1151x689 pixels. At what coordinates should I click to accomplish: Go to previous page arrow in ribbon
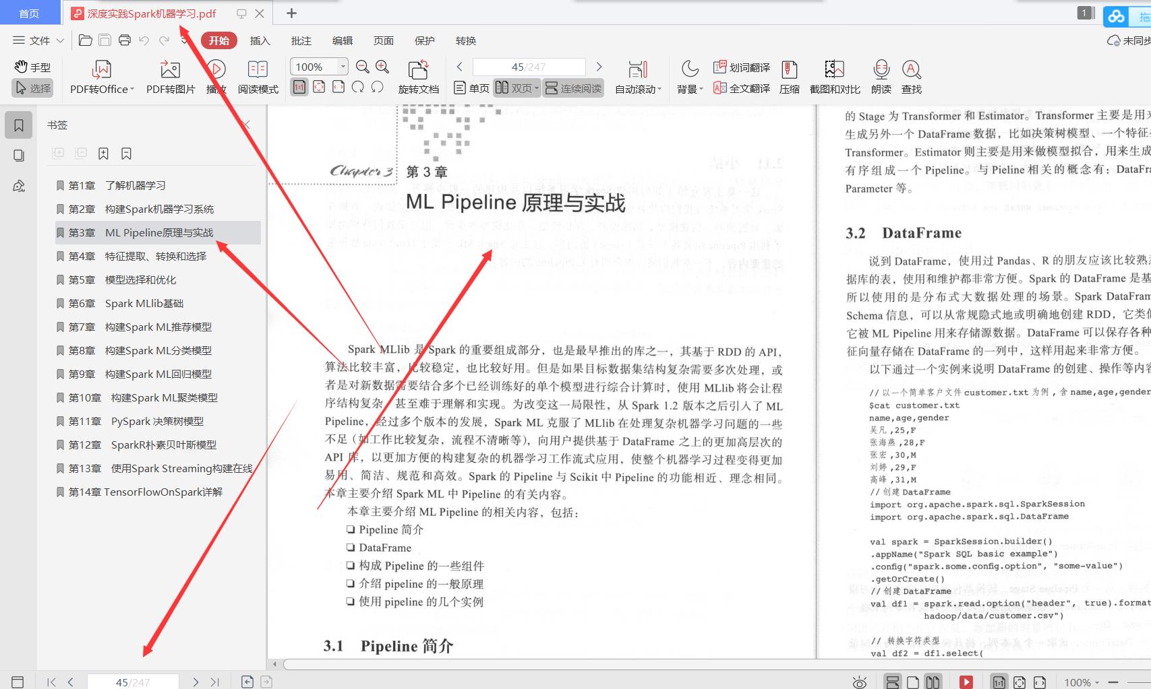point(460,67)
